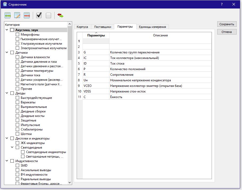
Task: Click the help question mark in title bar
Action: 222,4
